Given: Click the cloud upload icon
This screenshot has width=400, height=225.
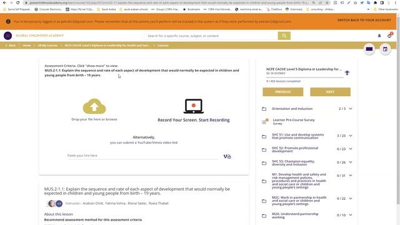Looking at the screenshot, I should [x=94, y=106].
